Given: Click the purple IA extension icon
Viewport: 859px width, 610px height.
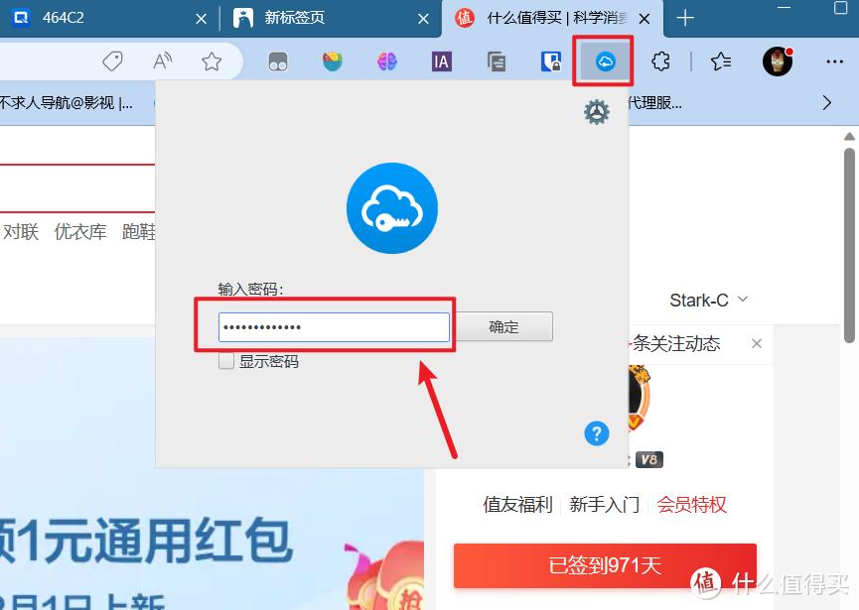Looking at the screenshot, I should [442, 61].
